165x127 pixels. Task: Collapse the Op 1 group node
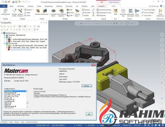pos(4,37)
